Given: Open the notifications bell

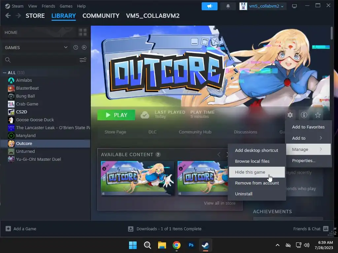Looking at the screenshot, I should 228,6.
